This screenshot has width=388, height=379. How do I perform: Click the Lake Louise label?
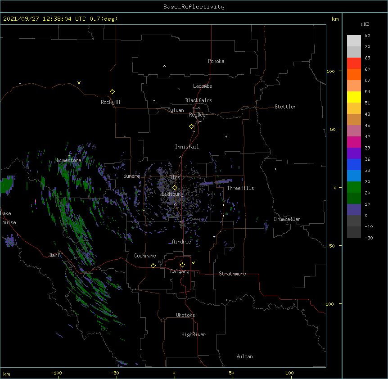point(8,218)
